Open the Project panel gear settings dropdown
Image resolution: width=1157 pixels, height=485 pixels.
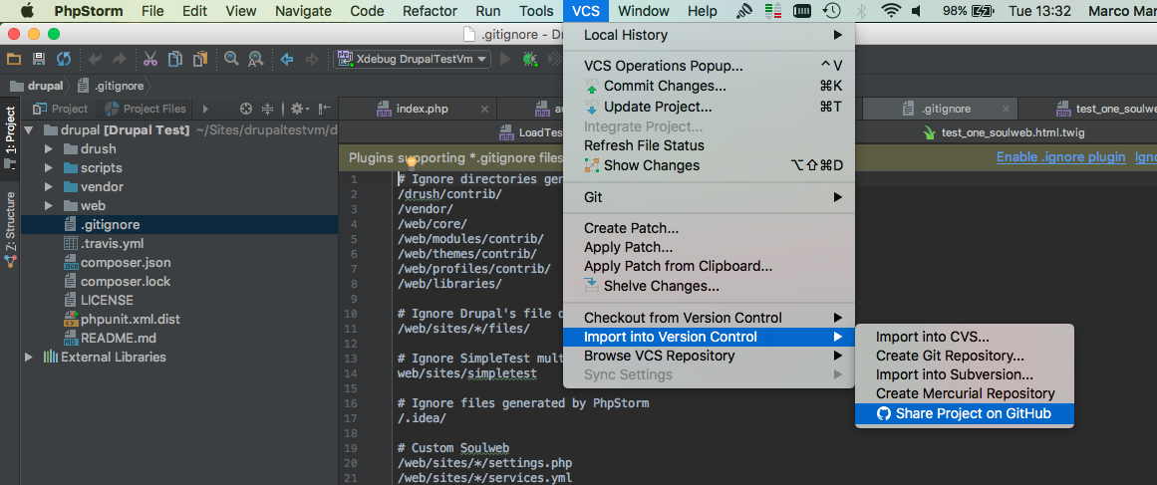coord(300,109)
